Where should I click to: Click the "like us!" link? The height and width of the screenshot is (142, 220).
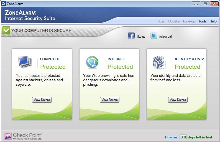tap(141, 37)
